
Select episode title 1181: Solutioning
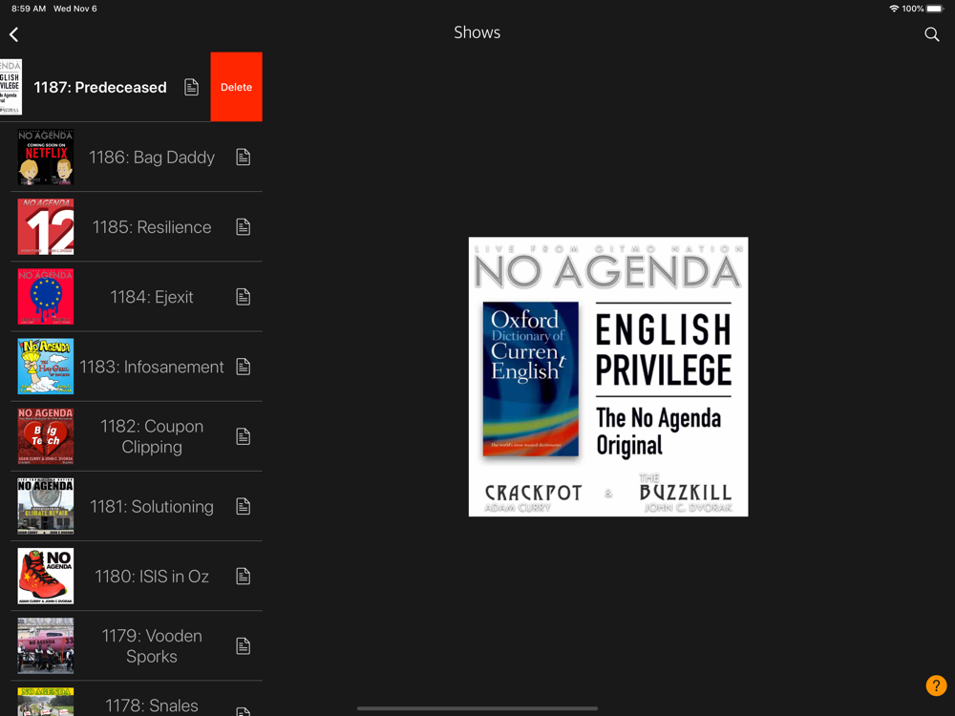(152, 507)
